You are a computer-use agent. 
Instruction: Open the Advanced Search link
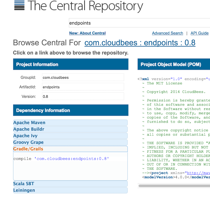click(x=167, y=33)
